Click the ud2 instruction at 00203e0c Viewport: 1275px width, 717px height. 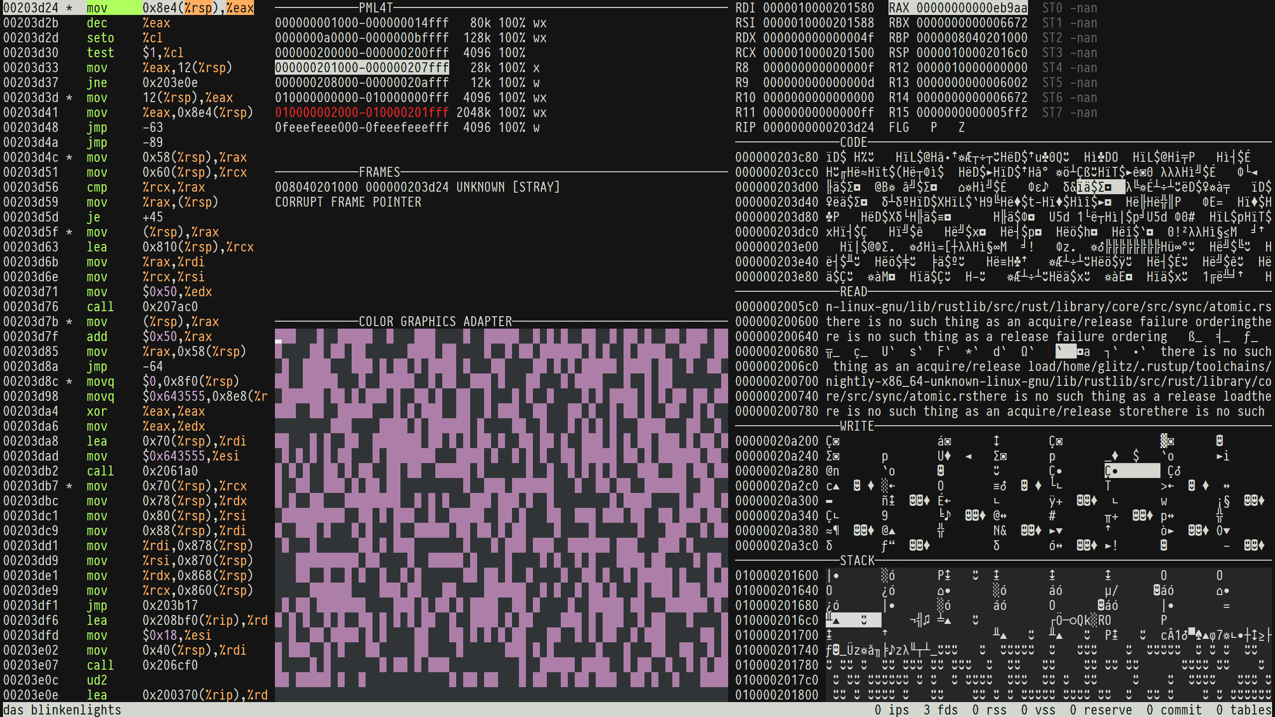[x=97, y=680]
